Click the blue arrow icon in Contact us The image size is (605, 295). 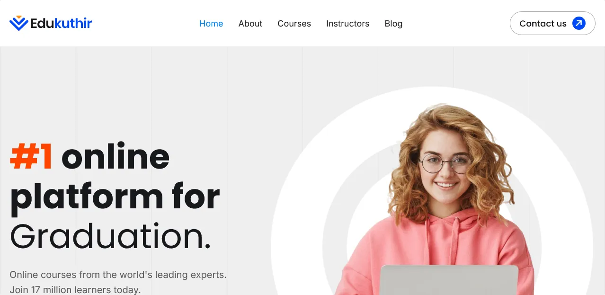(x=579, y=23)
